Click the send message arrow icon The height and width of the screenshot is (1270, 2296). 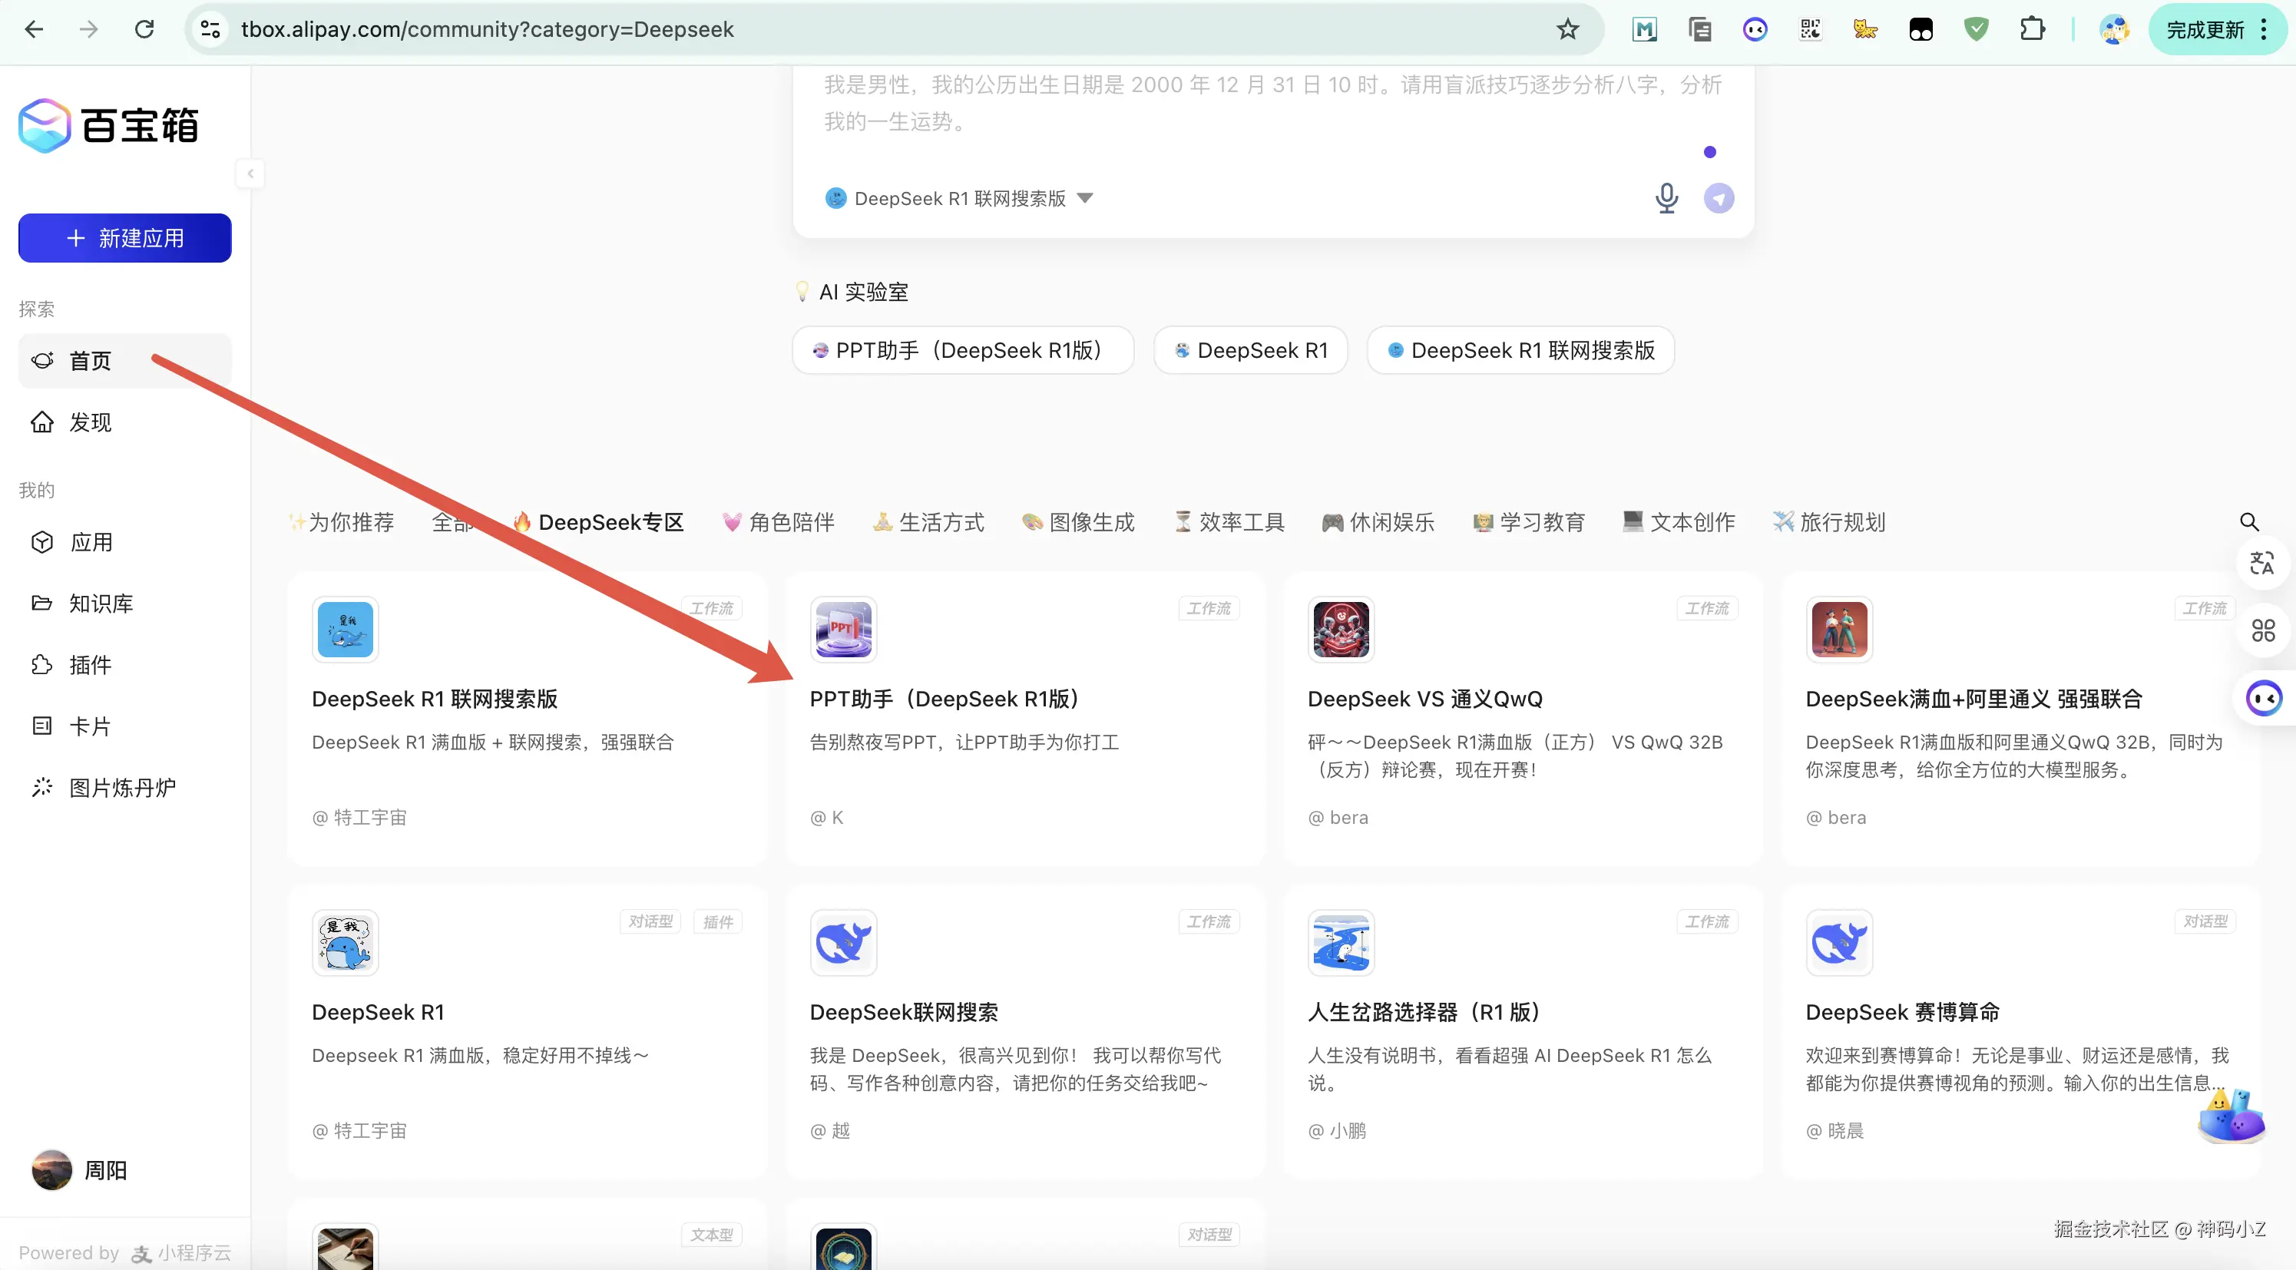(x=1719, y=198)
